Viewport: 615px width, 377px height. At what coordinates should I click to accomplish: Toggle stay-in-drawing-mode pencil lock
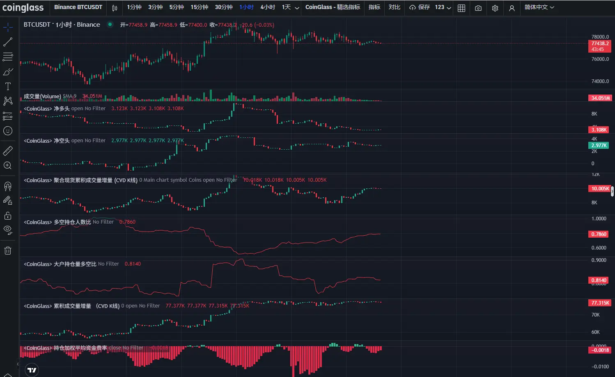pos(8,201)
